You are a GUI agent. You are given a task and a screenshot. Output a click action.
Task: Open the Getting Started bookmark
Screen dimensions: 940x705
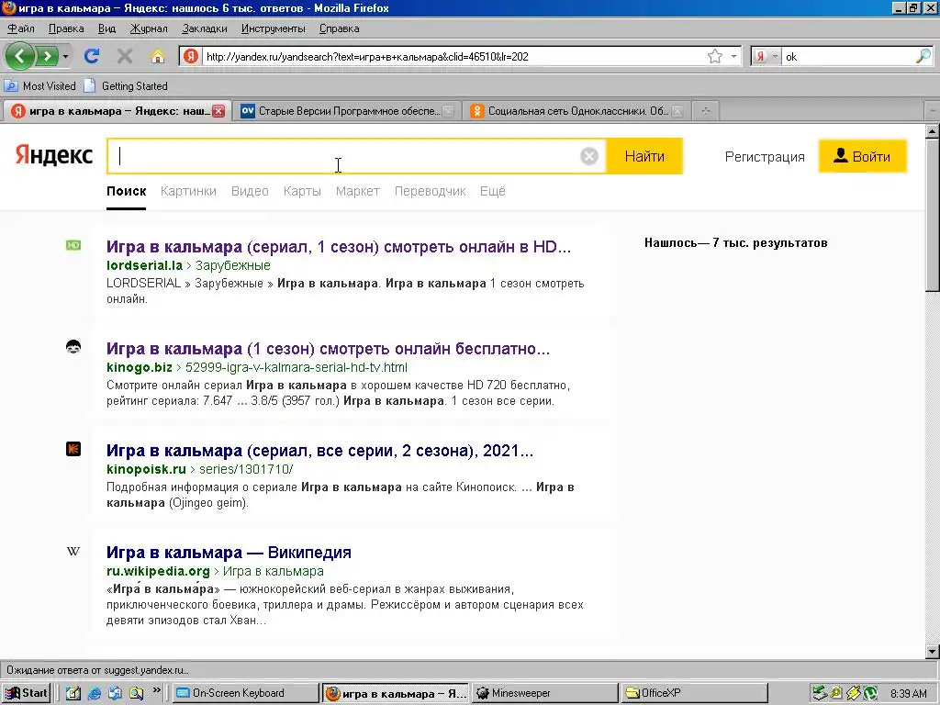tap(126, 85)
